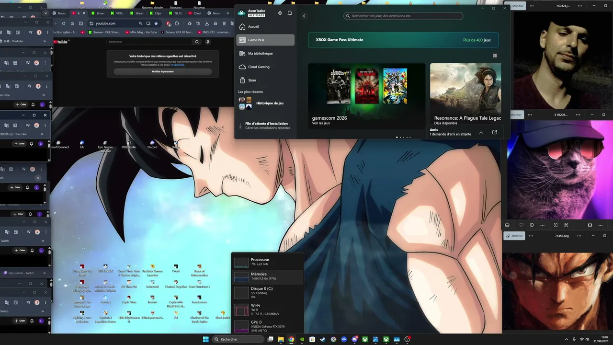Open the Resonance: A Plague Tale Legacy card
Viewport: 613px width, 345px height.
click(465, 95)
